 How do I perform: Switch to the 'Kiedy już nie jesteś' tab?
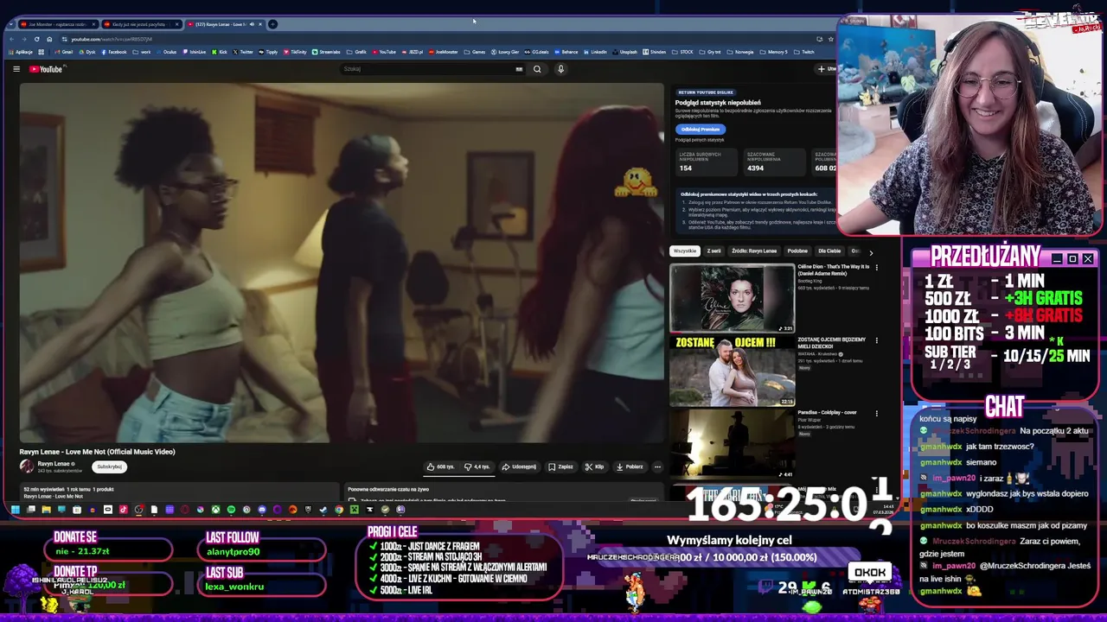(142, 24)
